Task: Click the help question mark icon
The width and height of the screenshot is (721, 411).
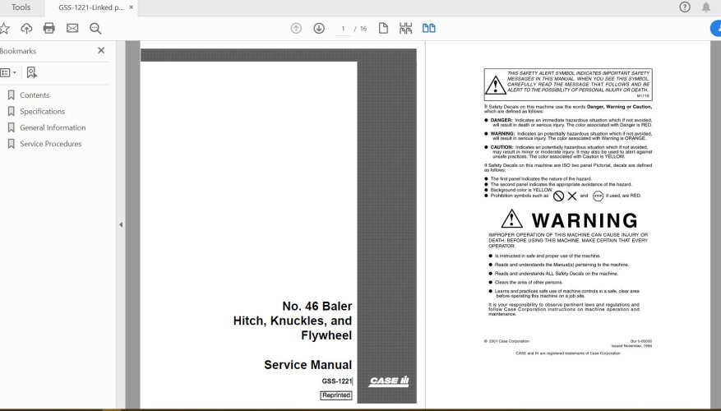Action: [x=685, y=7]
